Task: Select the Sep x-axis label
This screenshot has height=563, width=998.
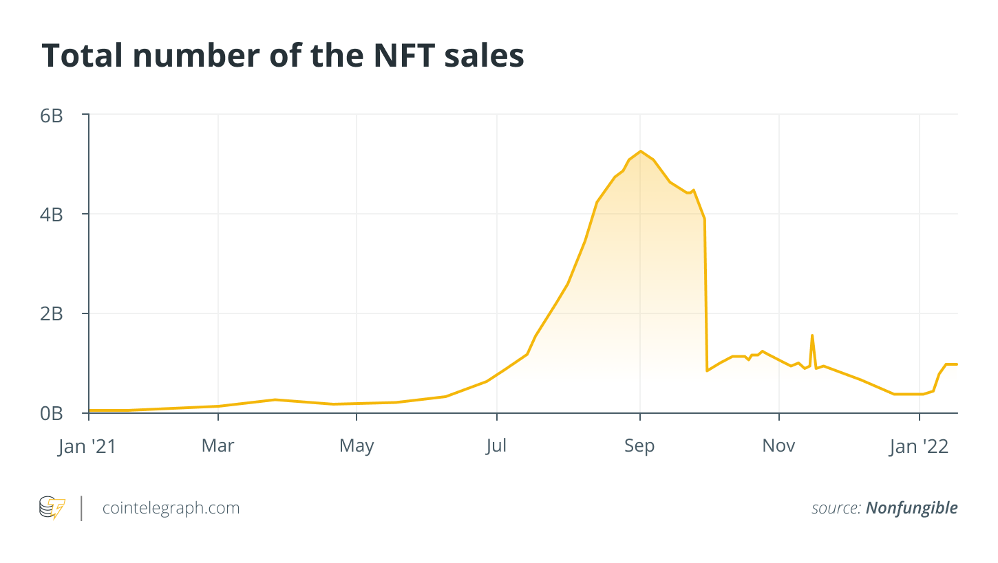Action: (639, 446)
